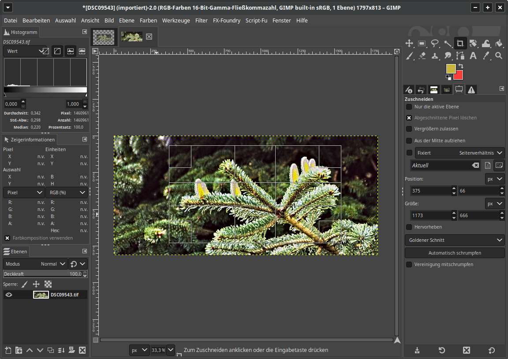508x359 pixels.
Task: Select the Fuzzy Select magic wand tool
Action: click(448, 43)
